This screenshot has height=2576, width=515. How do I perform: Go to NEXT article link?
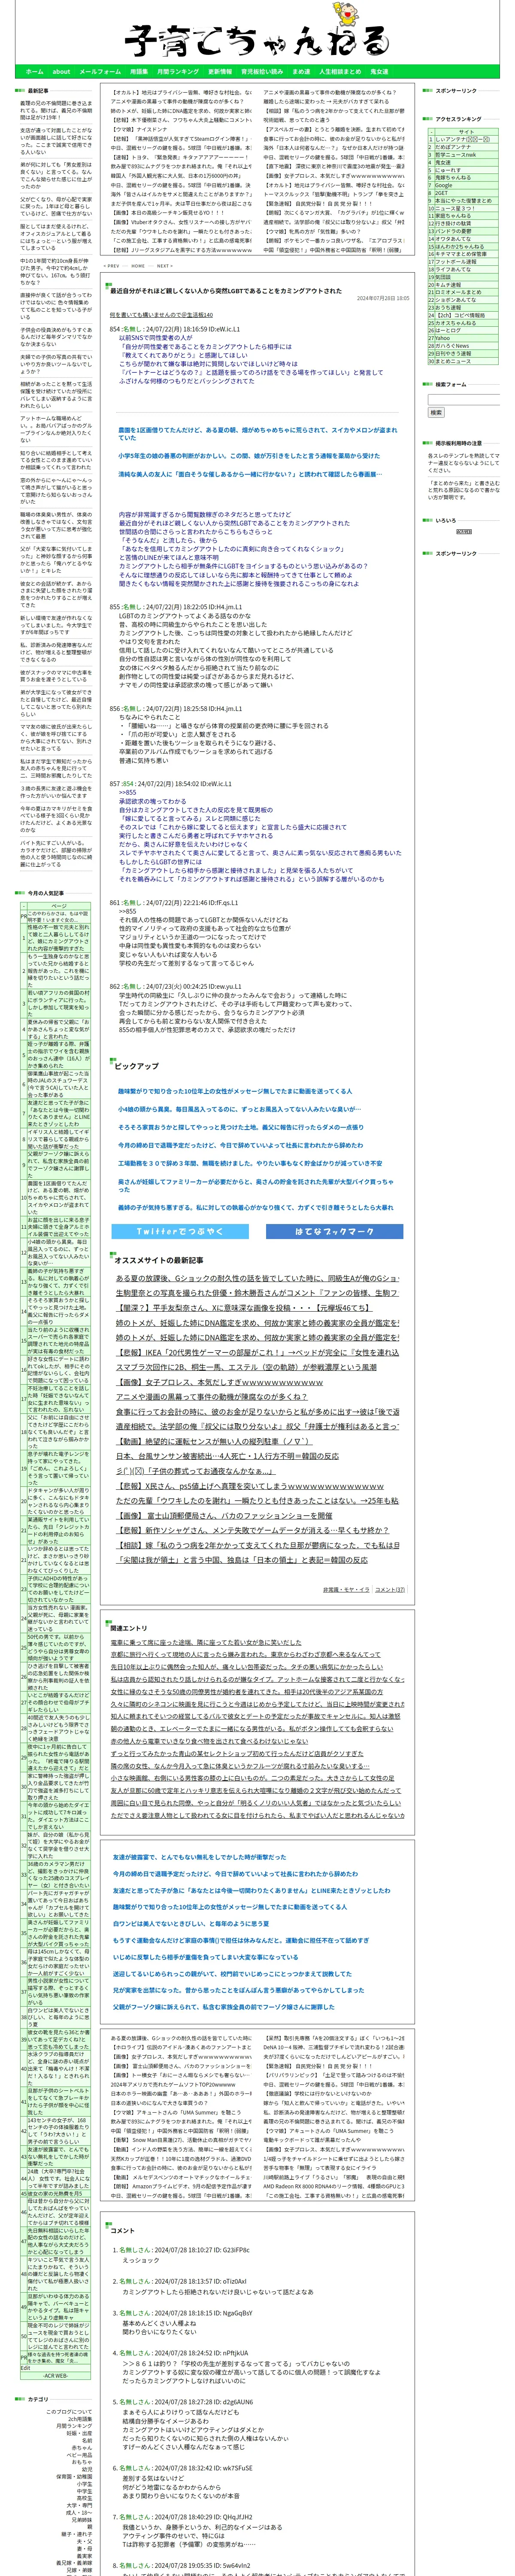pos(165,266)
